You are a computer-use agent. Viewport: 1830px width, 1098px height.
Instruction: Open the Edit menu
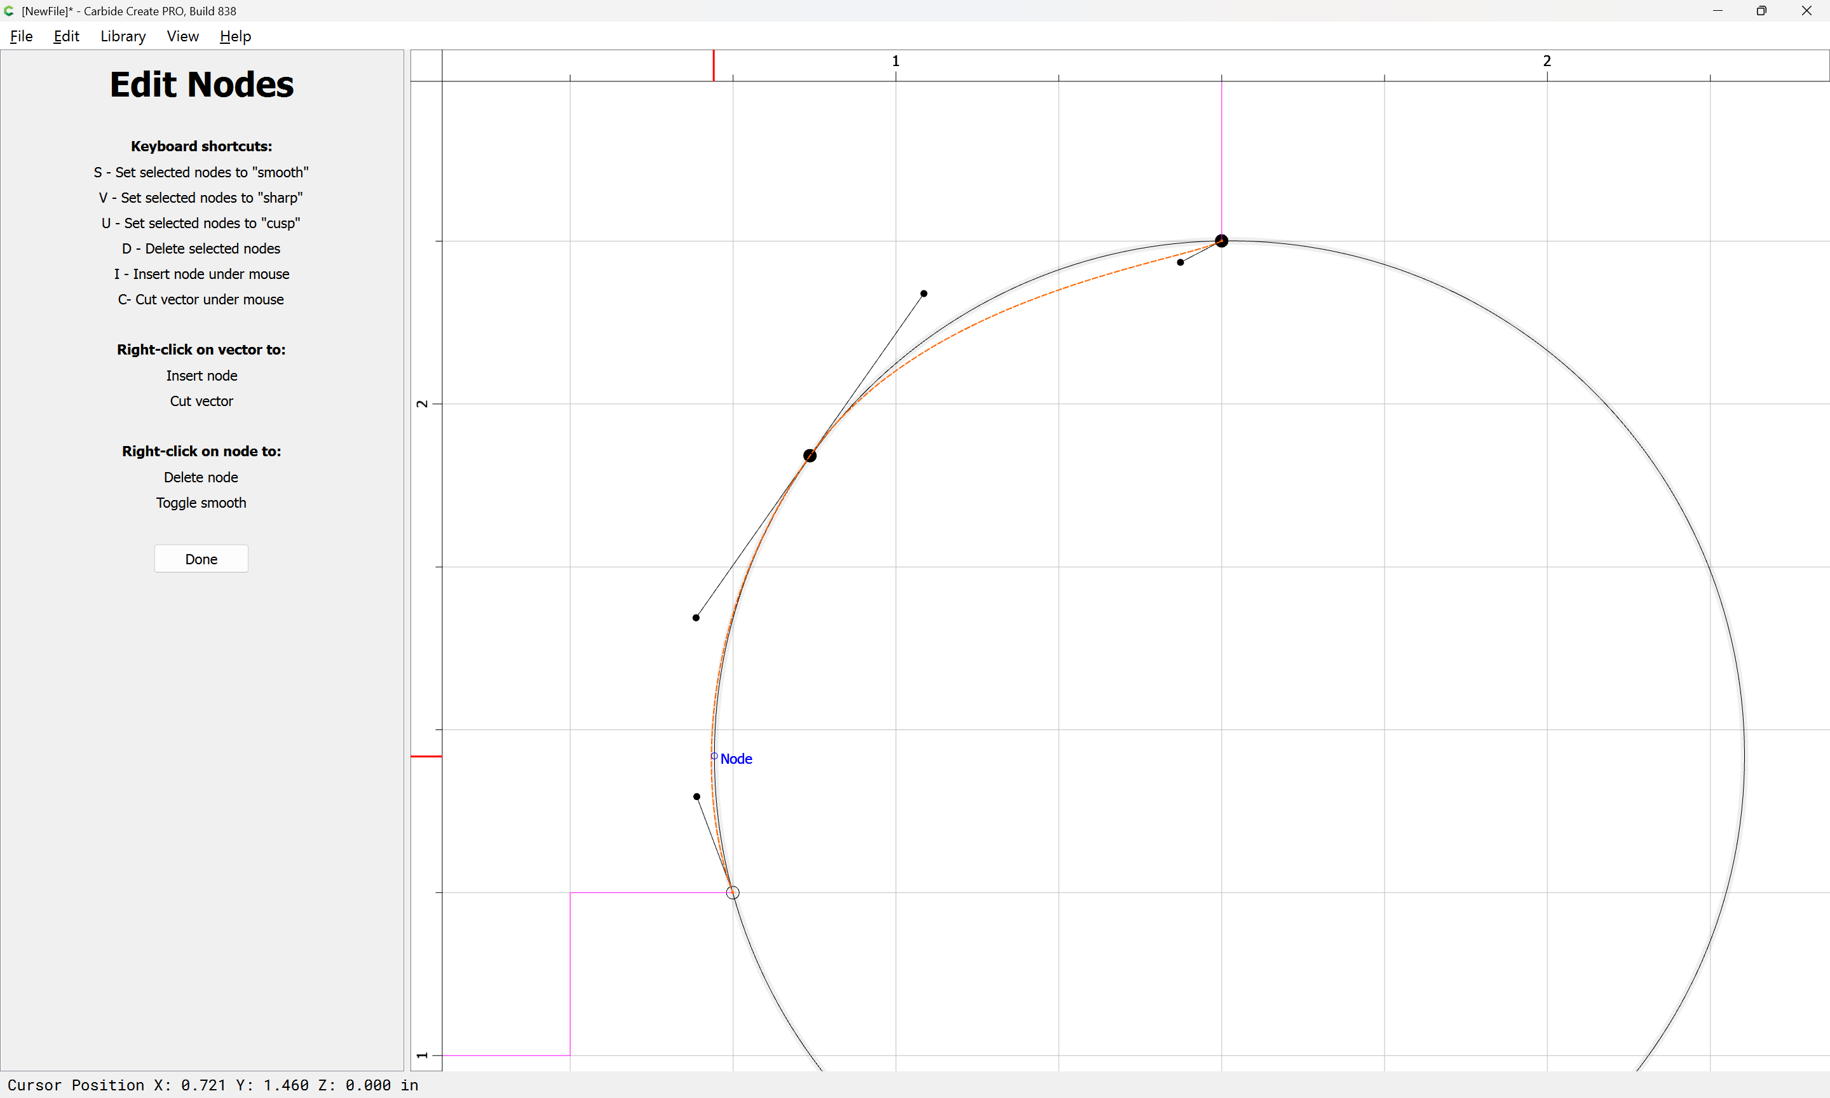[x=66, y=36]
